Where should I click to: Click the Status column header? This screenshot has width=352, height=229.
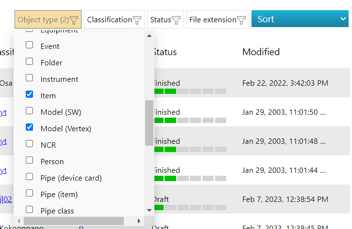pyautogui.click(x=165, y=52)
